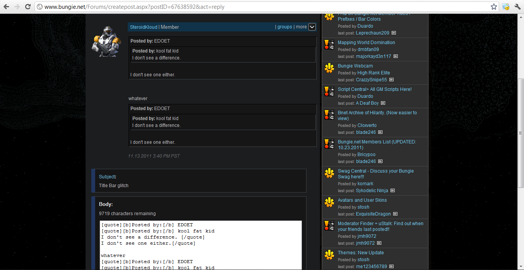Click pinned topic icon beside Mapping World Domination

pyautogui.click(x=329, y=44)
